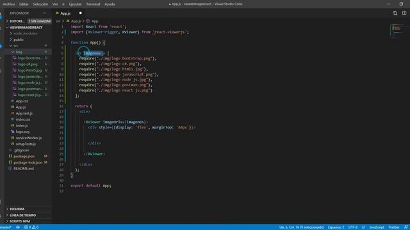Click the info icon beside README.md
Screen dimensions: 410x230
point(10,169)
